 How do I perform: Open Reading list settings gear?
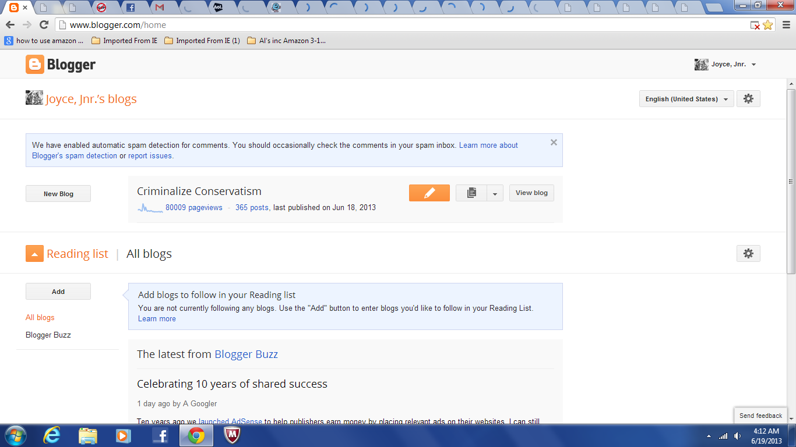pyautogui.click(x=748, y=254)
